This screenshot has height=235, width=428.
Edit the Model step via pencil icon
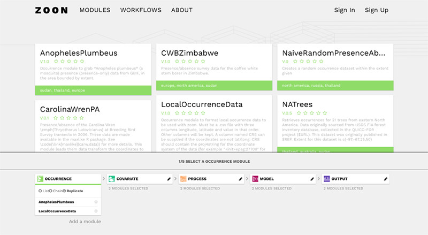tap(313, 179)
